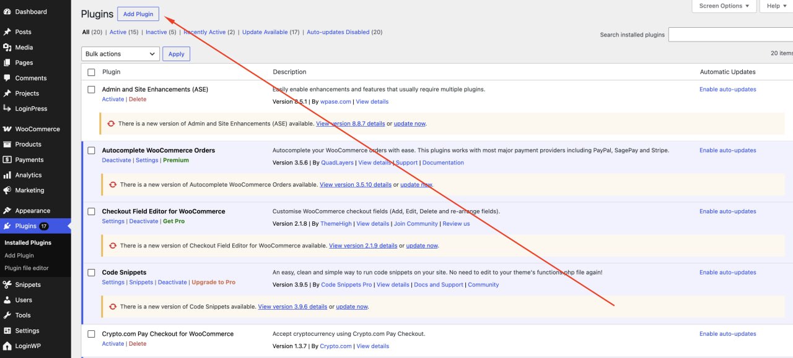Click the Appearance brush icon
Viewport: 793px width, 358px height.
click(x=7, y=211)
